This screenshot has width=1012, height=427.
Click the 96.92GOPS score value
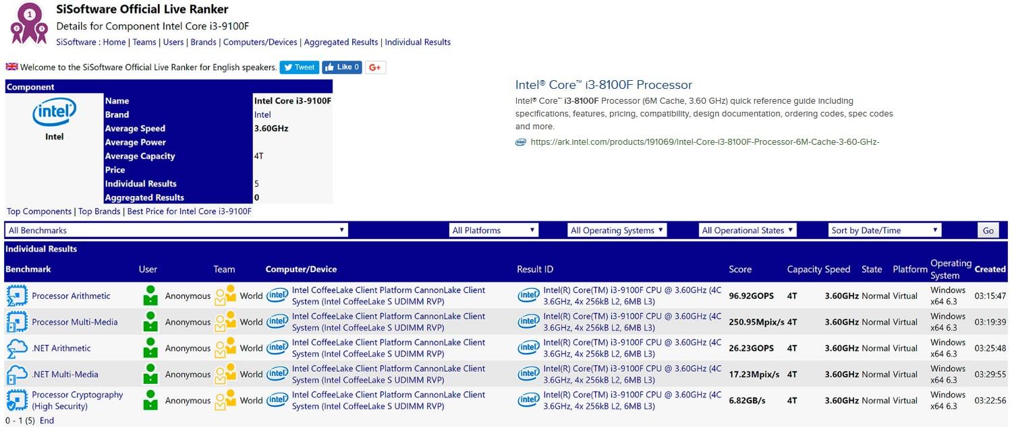(752, 296)
